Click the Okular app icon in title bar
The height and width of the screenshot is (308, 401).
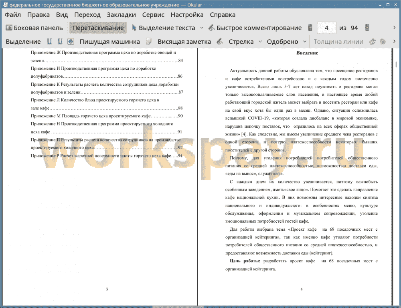pyautogui.click(x=5, y=4)
